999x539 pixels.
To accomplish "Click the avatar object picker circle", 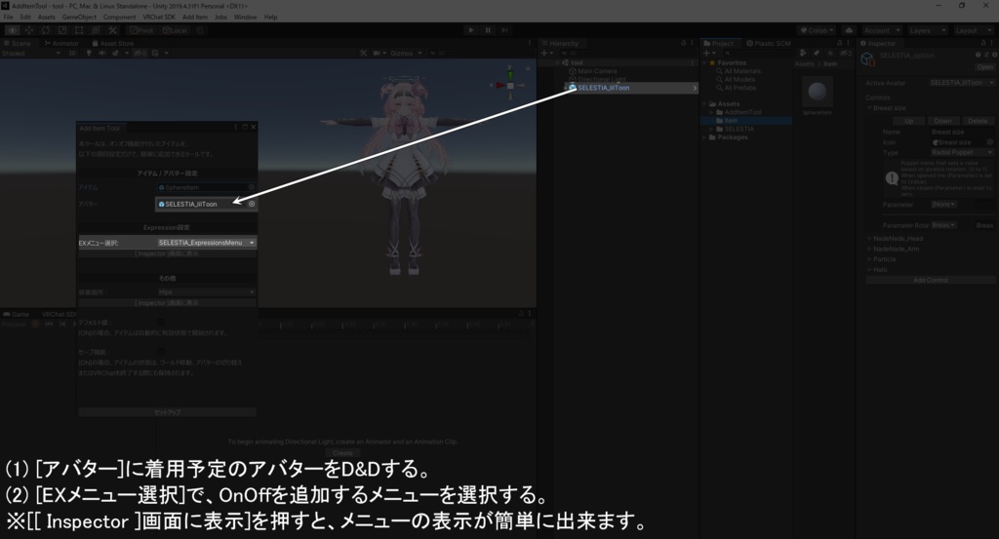I will click(252, 204).
